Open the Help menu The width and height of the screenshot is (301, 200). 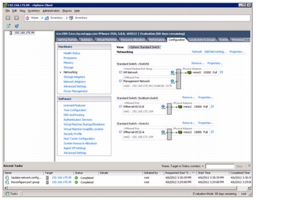[x=77, y=11]
